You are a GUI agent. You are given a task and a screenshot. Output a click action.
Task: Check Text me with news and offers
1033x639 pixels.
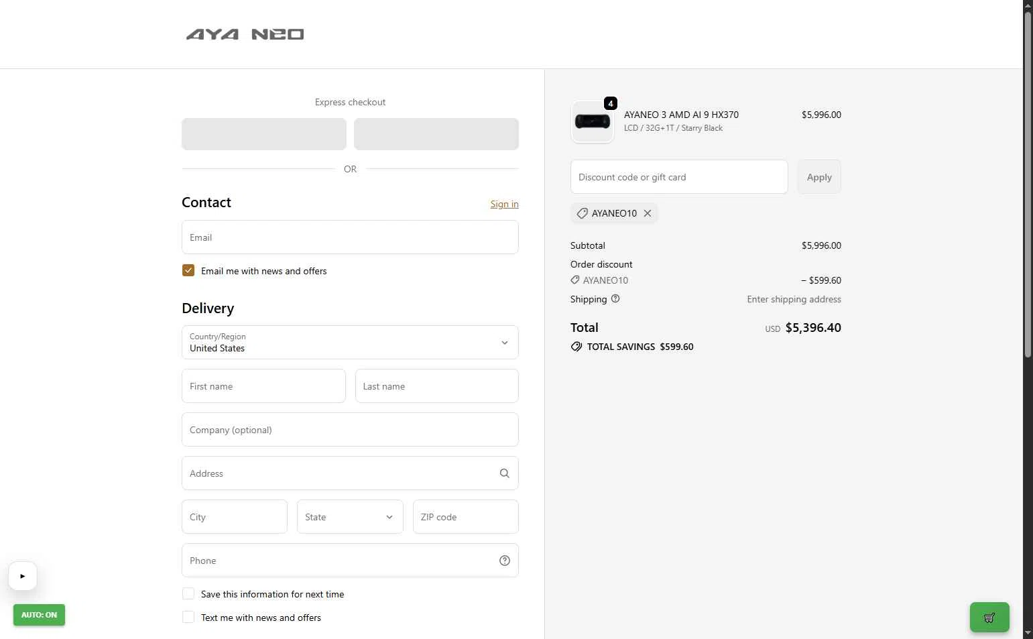[188, 617]
